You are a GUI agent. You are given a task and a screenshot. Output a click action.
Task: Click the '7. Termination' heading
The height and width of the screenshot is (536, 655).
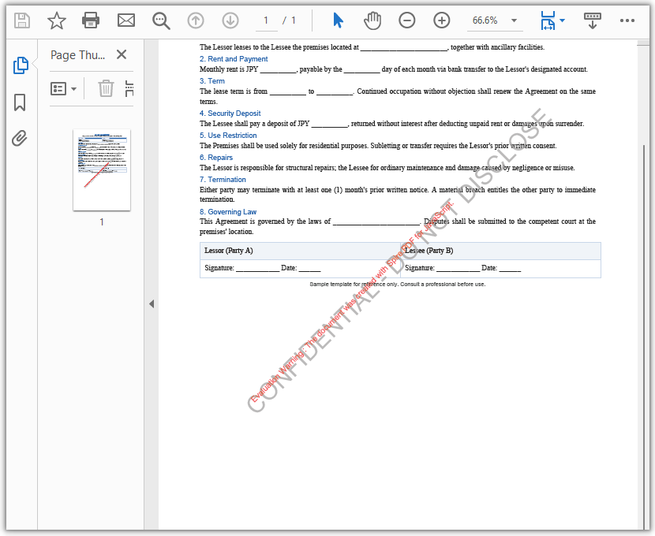coord(223,180)
